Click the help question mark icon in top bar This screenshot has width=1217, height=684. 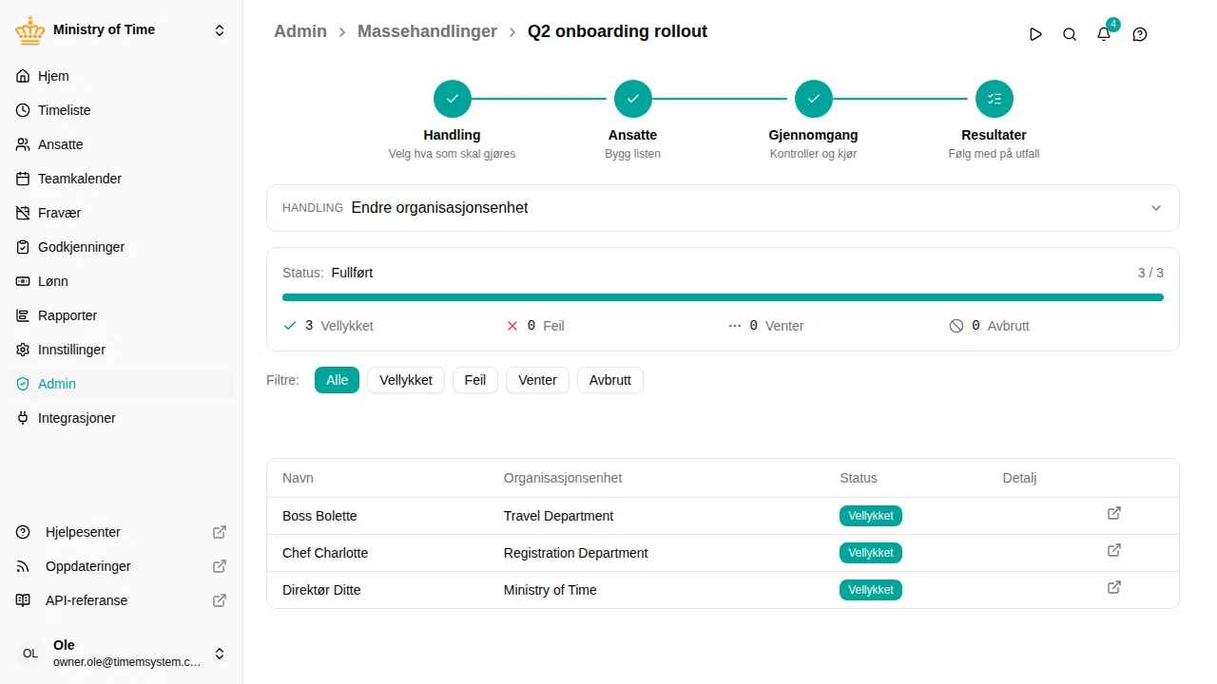click(x=1140, y=34)
